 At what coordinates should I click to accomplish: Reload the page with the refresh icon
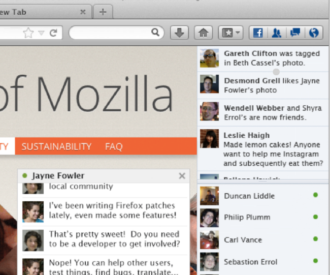[x=53, y=33]
